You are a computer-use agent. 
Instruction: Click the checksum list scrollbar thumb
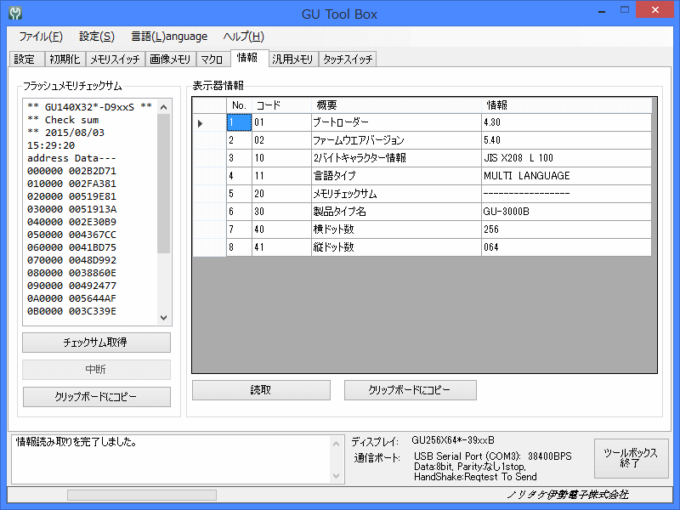point(163,184)
